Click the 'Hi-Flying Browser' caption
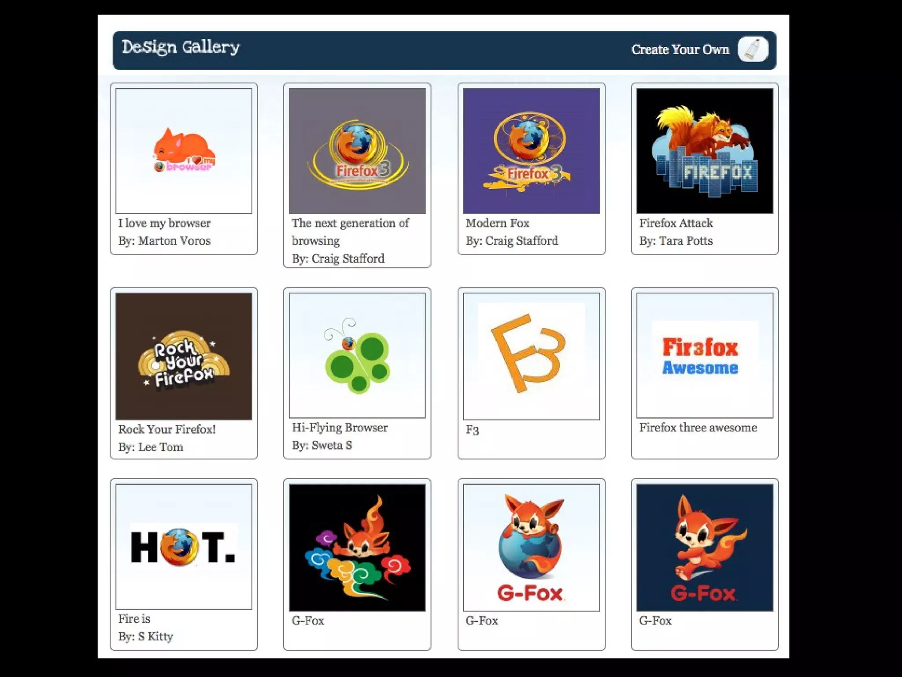Screen dimensions: 902x677 click(x=340, y=428)
